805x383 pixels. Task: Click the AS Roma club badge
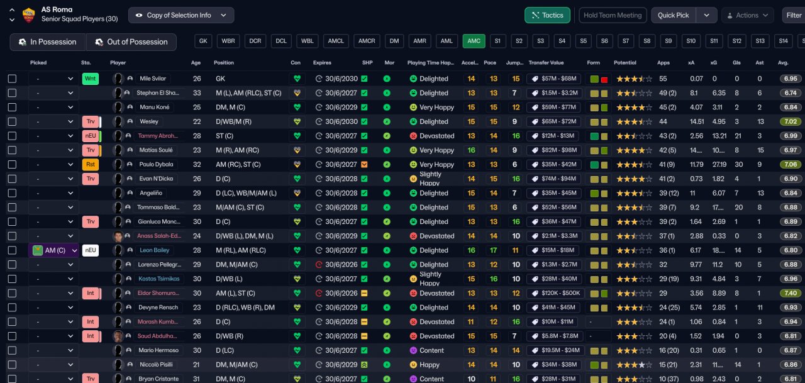pyautogui.click(x=29, y=14)
